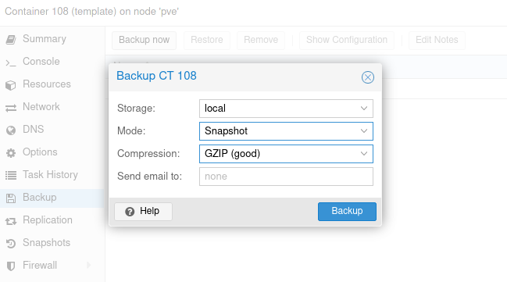Click the Firewall shield icon
The width and height of the screenshot is (507, 282).
[11, 266]
